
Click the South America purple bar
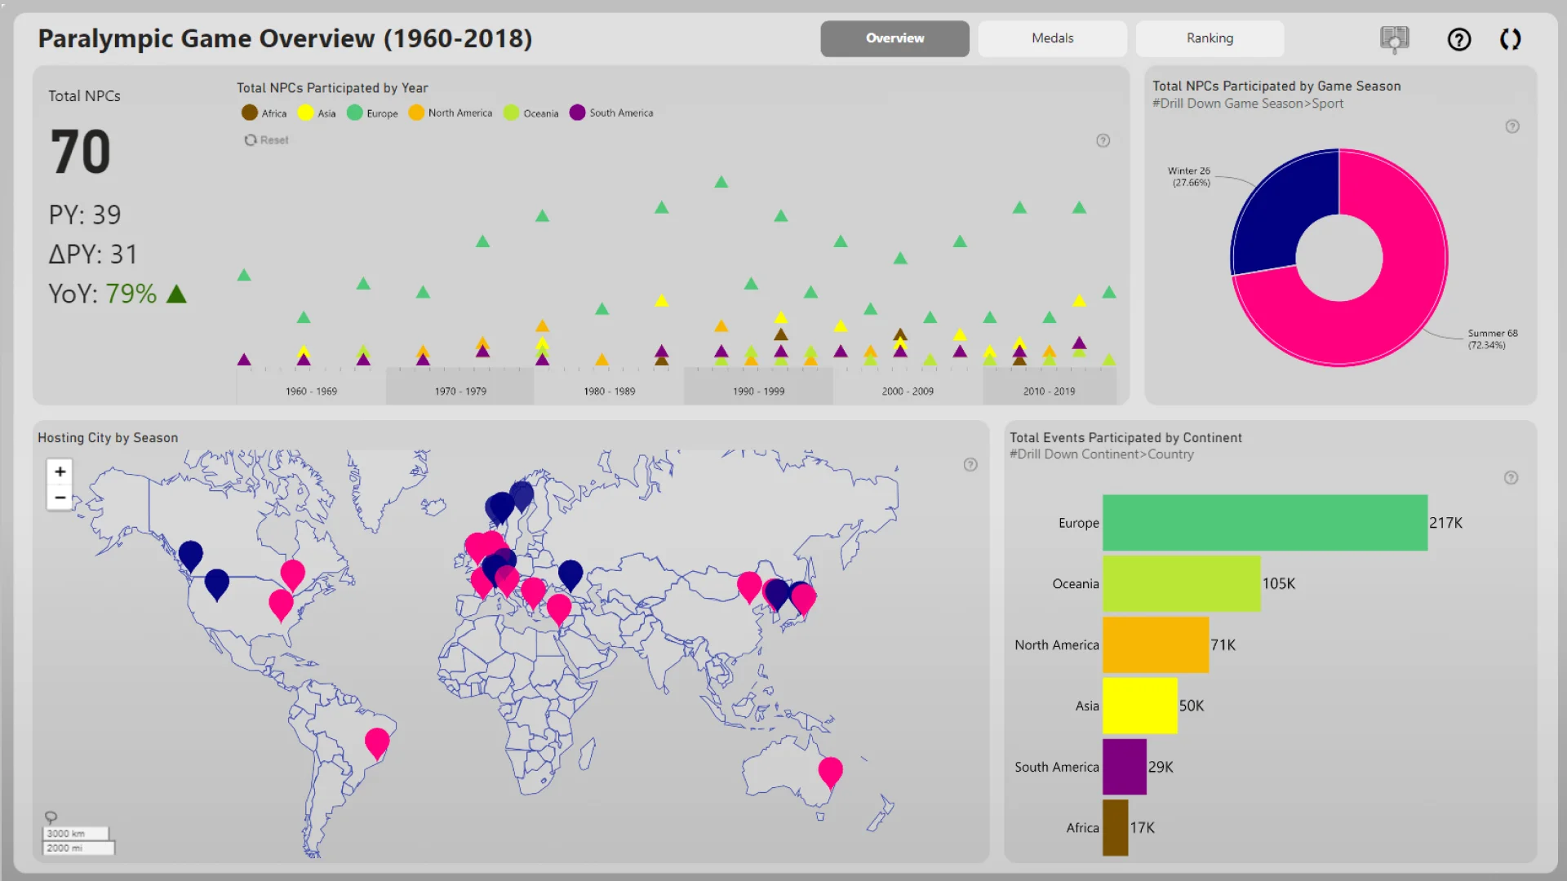(x=1125, y=767)
